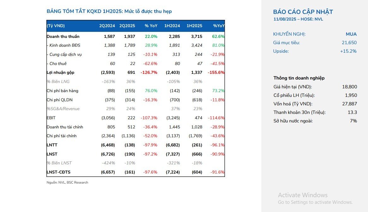Click the report title 'BÁO CÁO CẬP NHẬT'
This screenshot has width=368, height=212.
[303, 12]
